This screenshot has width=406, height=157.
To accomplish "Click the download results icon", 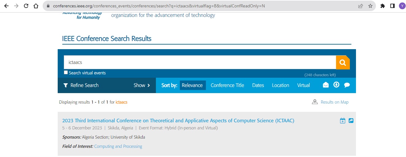I will click(x=336, y=85).
